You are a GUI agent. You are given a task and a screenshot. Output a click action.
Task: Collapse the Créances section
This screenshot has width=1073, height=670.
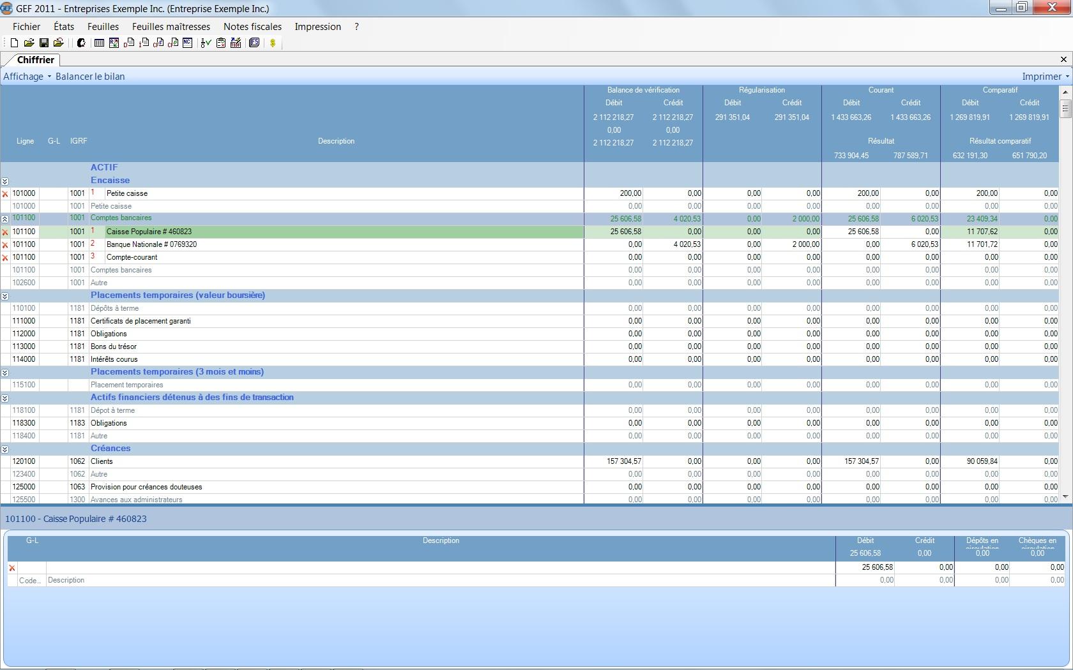click(4, 449)
